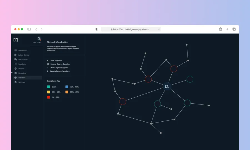The height and width of the screenshot is (150, 250).
Task: Click the rightmost grey node in network
Action: [x=209, y=106]
